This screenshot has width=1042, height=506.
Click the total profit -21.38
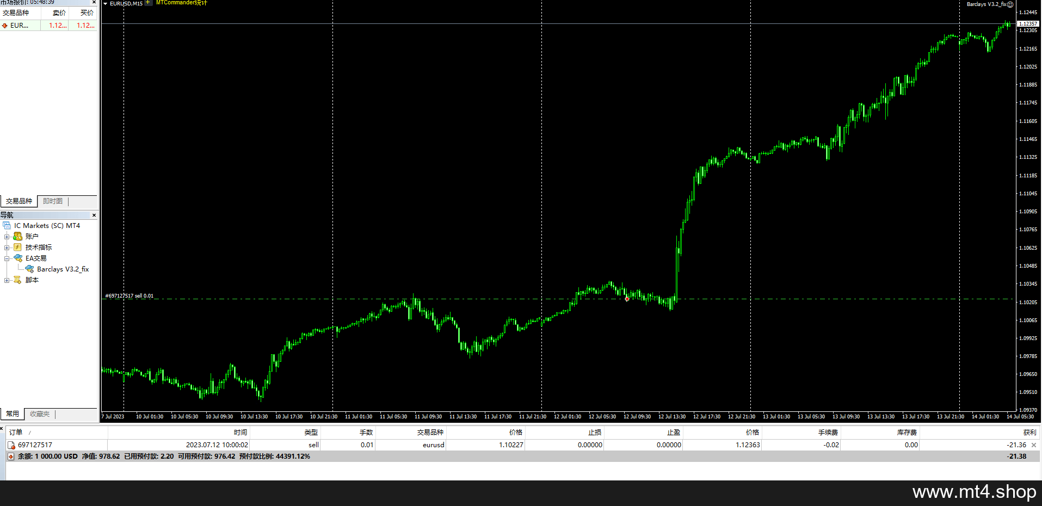click(x=1016, y=456)
